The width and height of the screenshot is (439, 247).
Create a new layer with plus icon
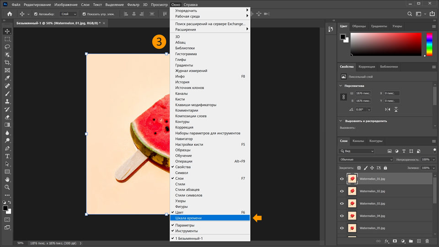(x=419, y=241)
